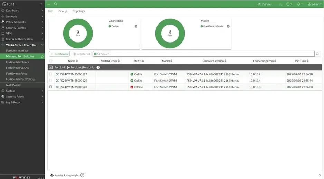Click switch icon next to FS24VMTM25000128
Screen dimensions: 324x179
point(57,87)
